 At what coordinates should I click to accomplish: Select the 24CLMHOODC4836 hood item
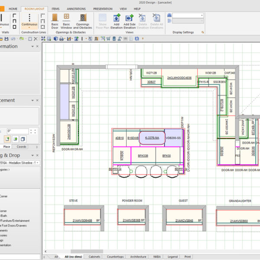pos(179,78)
